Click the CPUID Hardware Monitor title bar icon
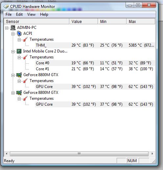Screen dimensions: 163x170 point(6,7)
